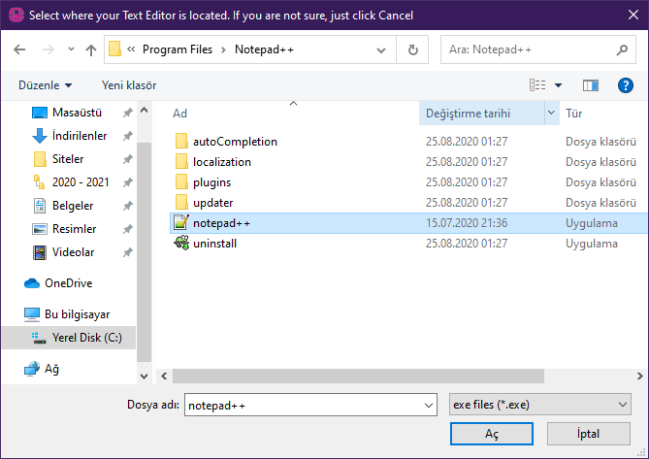
Task: Refresh the Notepad++ folder view
Action: 412,50
